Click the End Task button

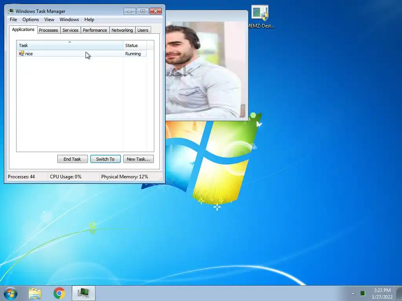coord(73,159)
